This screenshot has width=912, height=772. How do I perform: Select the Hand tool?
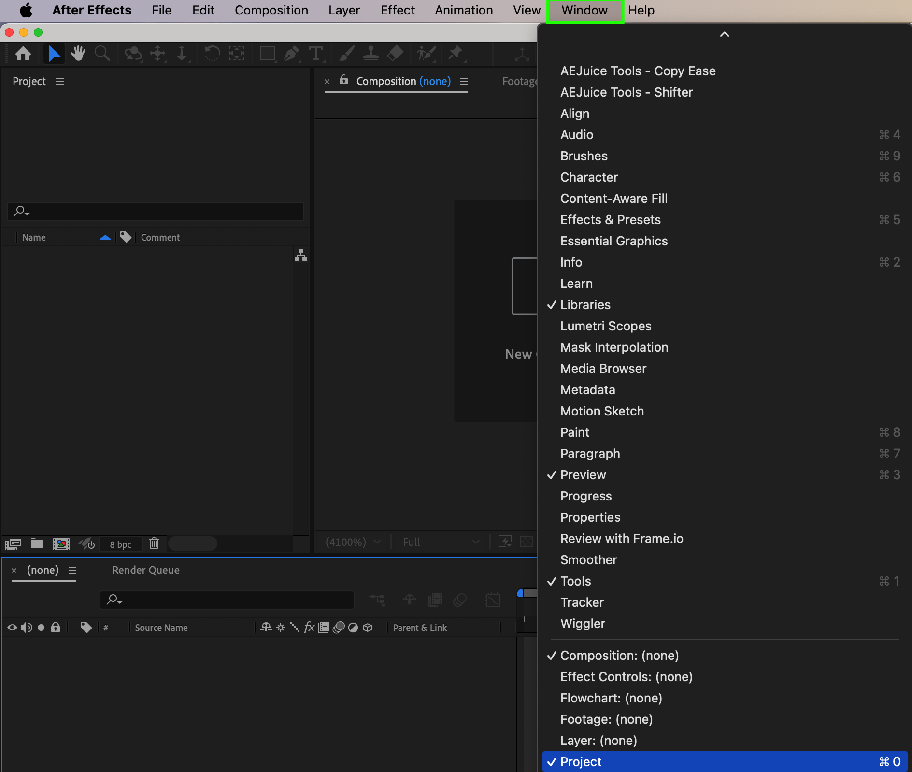click(78, 53)
